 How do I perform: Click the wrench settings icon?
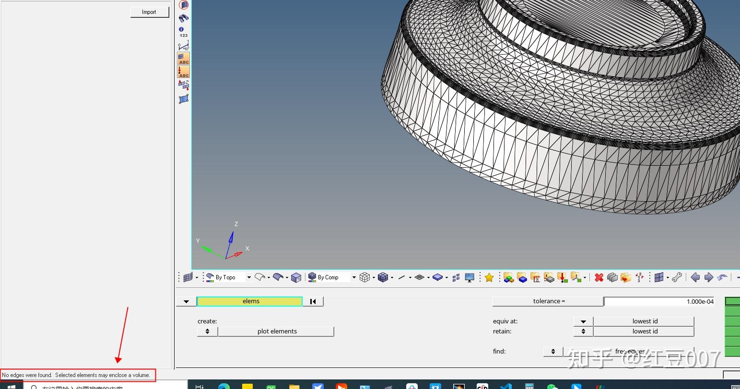[x=677, y=277]
